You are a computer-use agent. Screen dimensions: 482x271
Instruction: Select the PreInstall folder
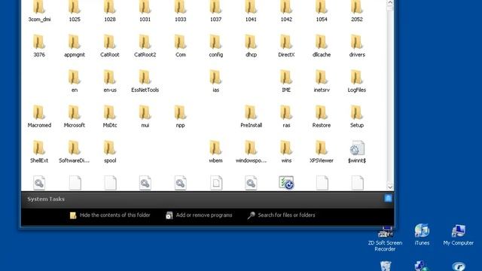click(x=251, y=117)
